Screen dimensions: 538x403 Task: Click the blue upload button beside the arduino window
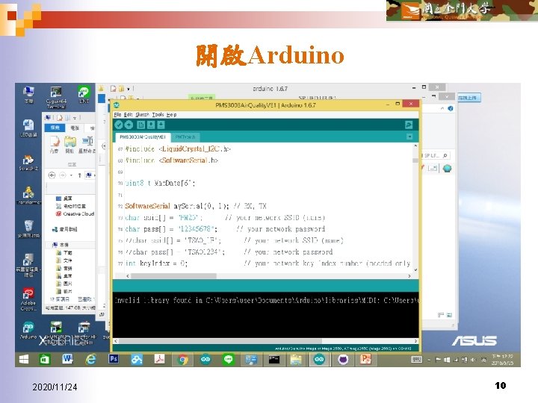[468, 98]
